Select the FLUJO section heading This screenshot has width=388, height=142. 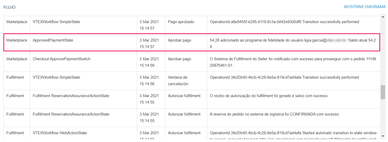[9, 7]
